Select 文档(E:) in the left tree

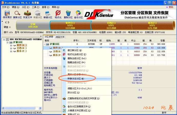(x=22, y=48)
